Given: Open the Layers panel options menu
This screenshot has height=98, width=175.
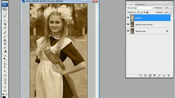Looking at the screenshot, I should (x=171, y=5).
